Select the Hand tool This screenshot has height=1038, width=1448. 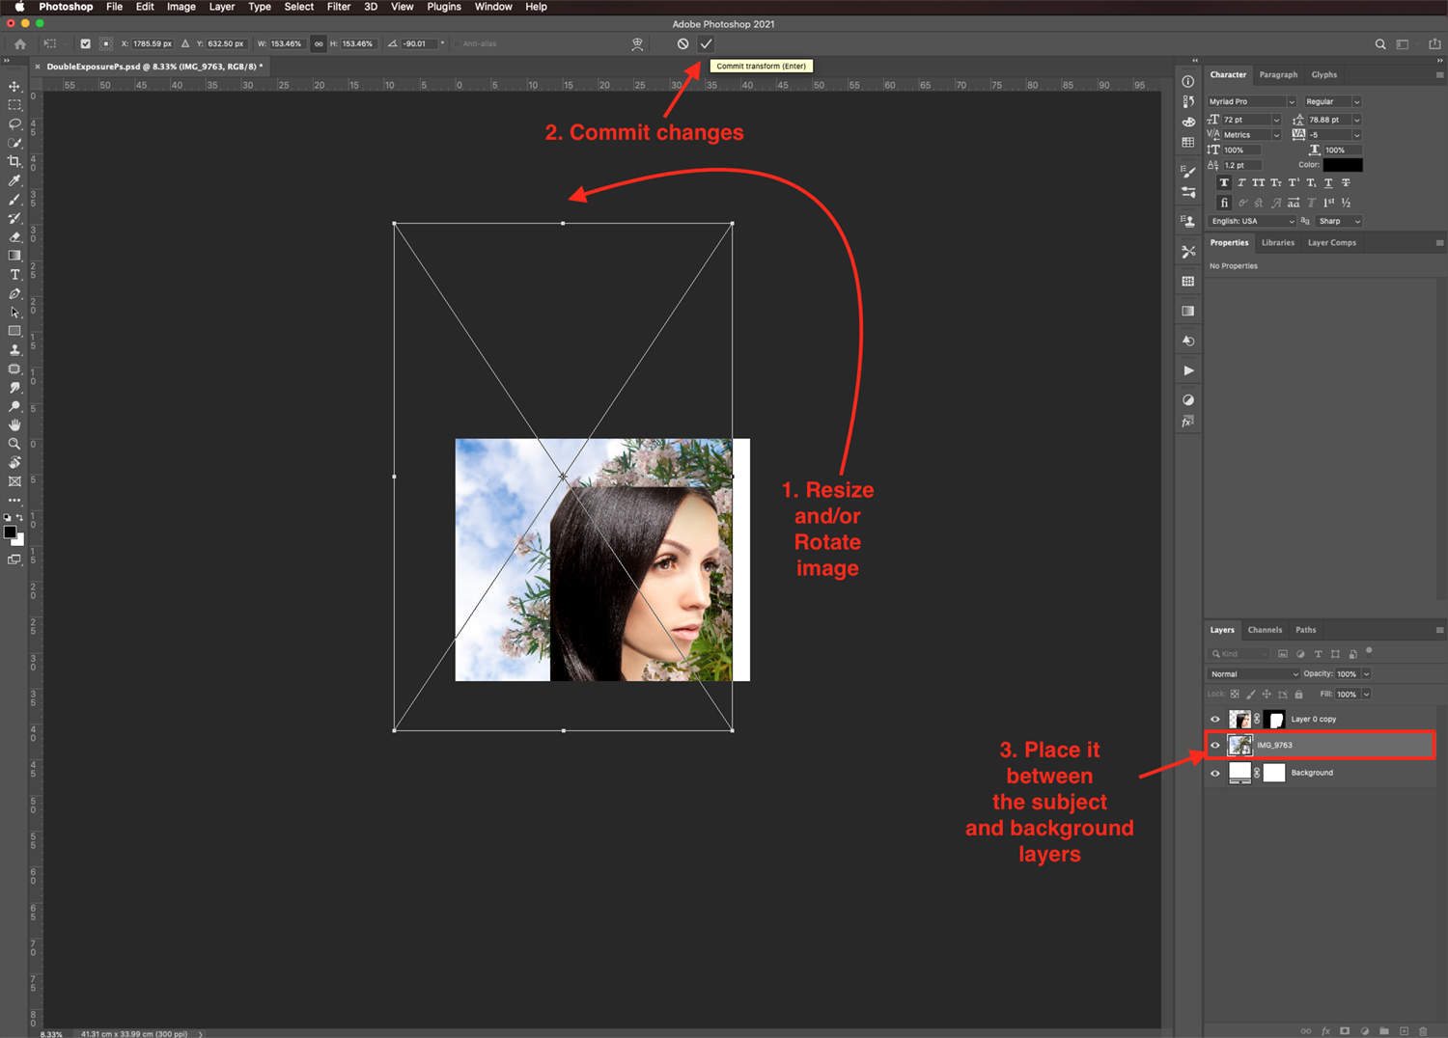[14, 425]
